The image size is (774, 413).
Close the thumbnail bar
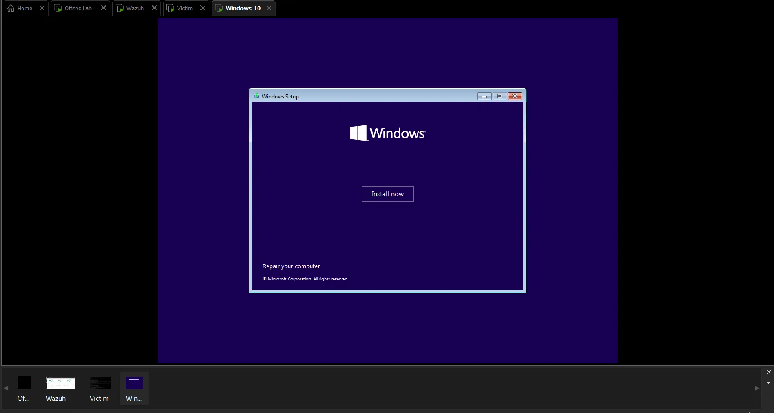click(x=769, y=373)
